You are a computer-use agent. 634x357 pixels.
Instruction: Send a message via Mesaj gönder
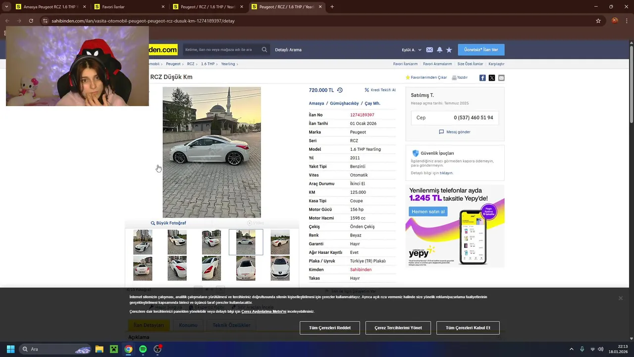coord(455,132)
